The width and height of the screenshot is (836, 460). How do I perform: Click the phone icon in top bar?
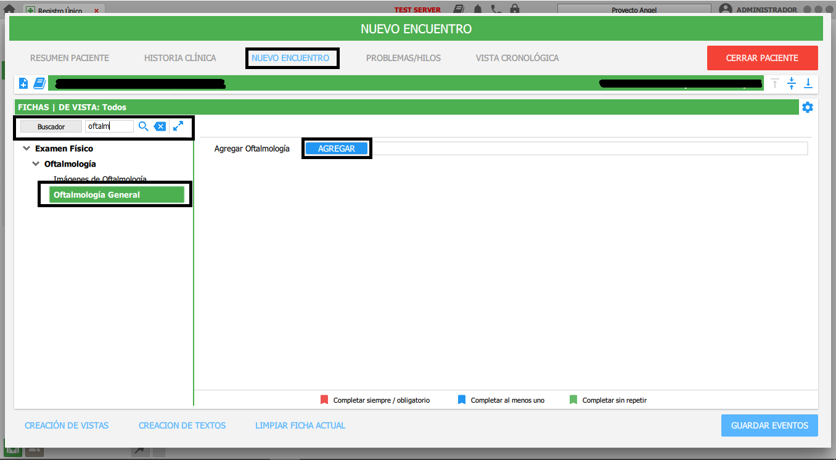coord(496,10)
